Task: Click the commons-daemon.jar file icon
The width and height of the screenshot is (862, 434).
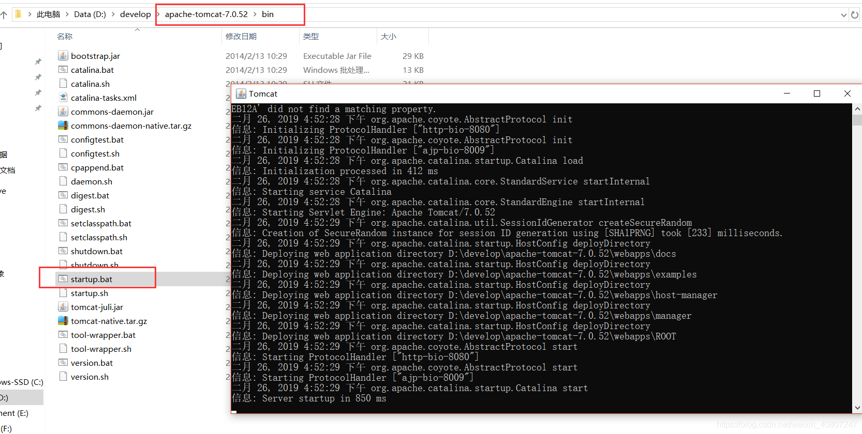Action: click(x=63, y=112)
